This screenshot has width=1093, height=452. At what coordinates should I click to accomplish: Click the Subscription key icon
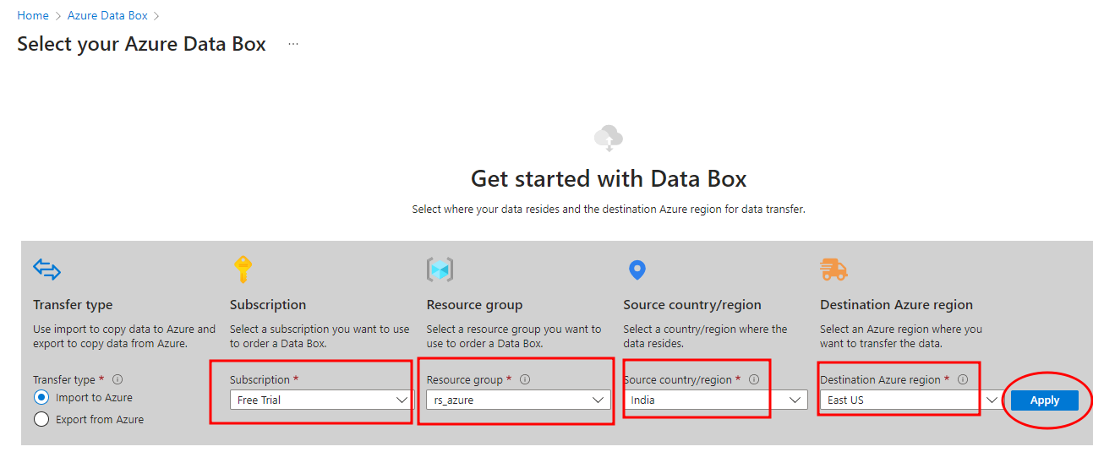(x=243, y=270)
